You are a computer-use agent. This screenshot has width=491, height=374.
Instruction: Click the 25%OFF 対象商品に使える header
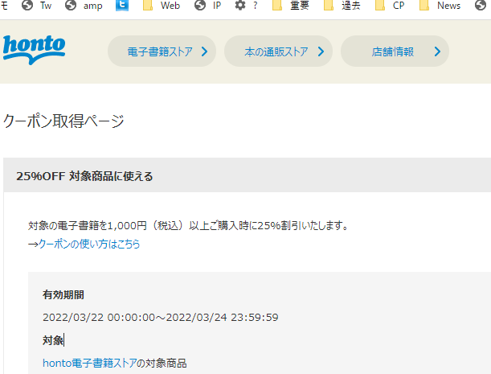click(x=84, y=176)
